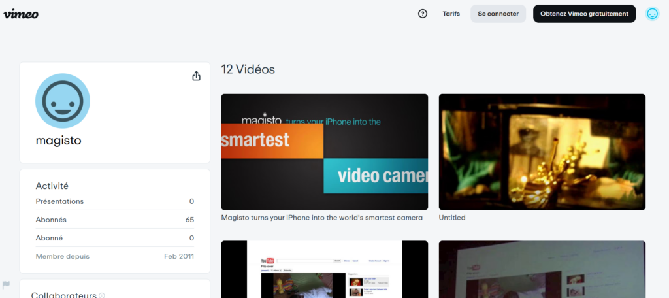
Task: Click the report flag icon
Action: (x=6, y=284)
